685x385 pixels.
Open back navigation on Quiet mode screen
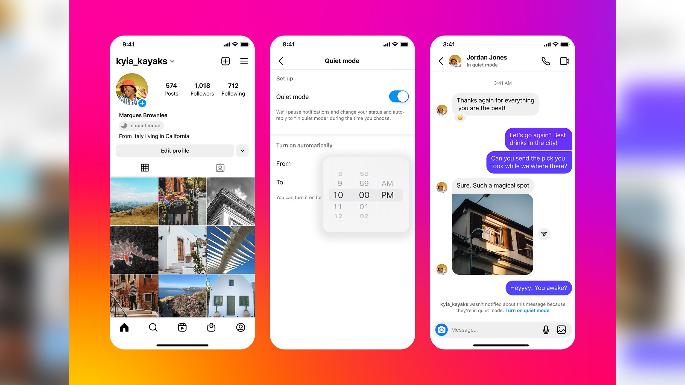point(281,61)
